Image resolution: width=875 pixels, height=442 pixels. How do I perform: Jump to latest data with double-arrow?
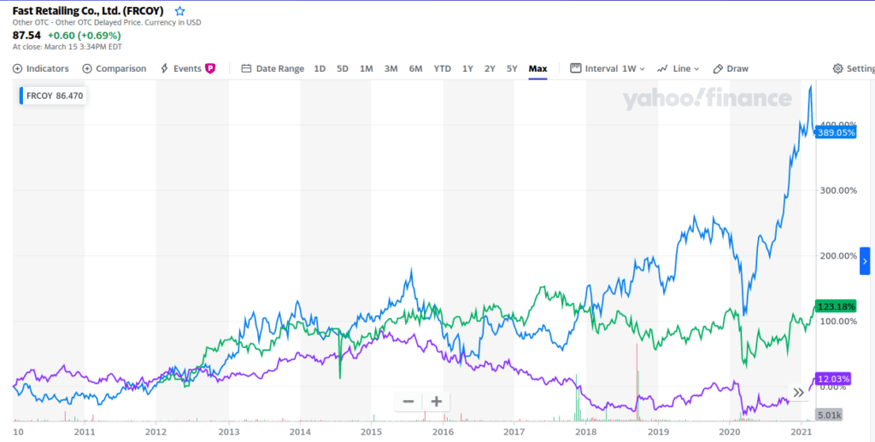click(x=798, y=393)
